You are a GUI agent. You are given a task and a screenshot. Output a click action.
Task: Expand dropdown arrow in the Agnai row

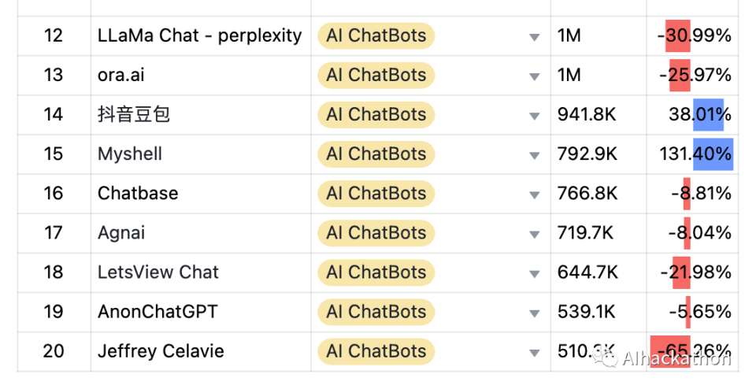(535, 234)
